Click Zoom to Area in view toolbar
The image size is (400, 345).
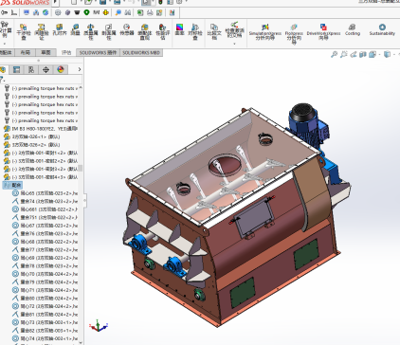[x=344, y=54]
